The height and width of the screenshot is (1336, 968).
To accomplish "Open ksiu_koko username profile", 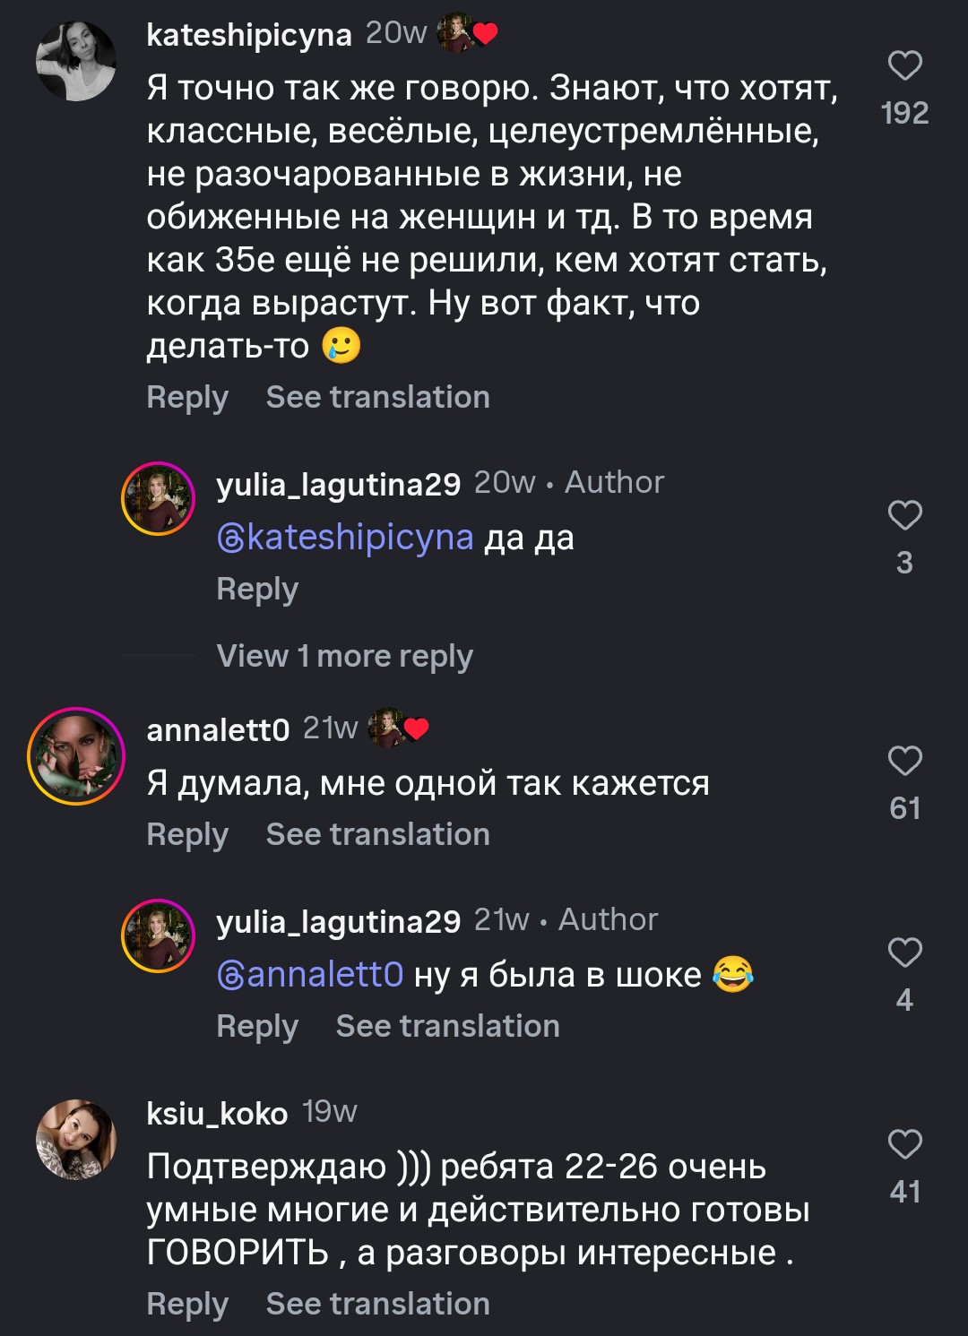I will [x=217, y=1114].
